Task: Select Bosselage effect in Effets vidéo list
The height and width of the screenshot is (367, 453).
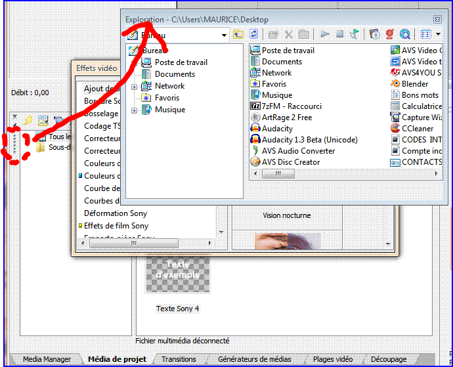Action: 101,114
